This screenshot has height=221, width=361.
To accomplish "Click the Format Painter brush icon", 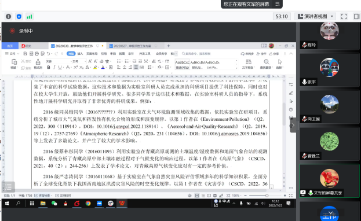I will point(38,64).
